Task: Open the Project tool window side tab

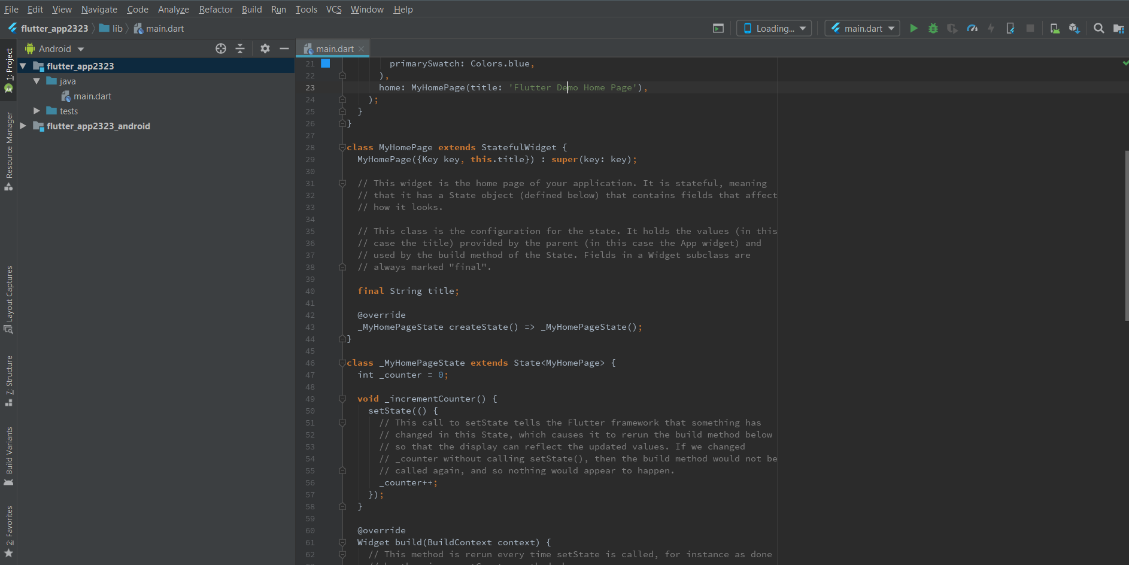Action: tap(8, 70)
